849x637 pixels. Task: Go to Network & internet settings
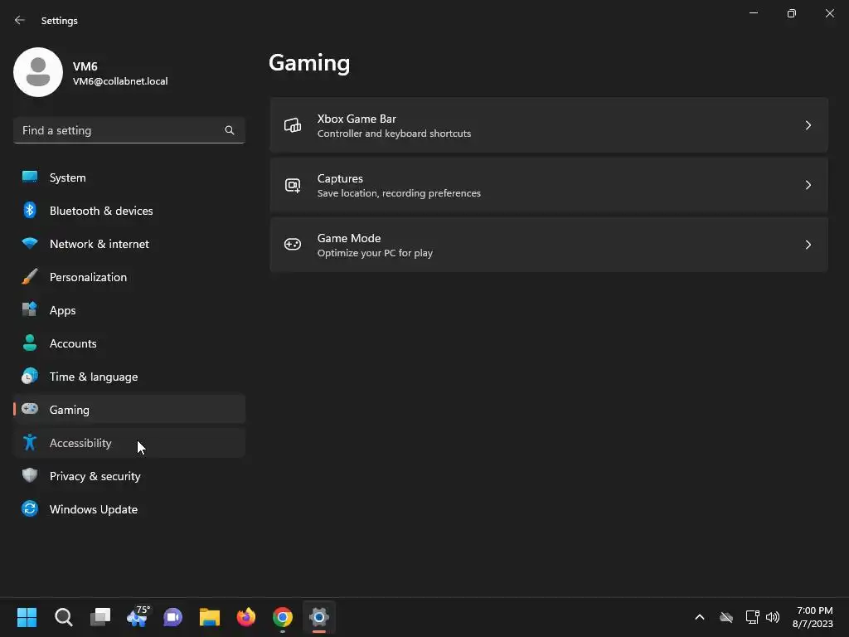(x=129, y=243)
